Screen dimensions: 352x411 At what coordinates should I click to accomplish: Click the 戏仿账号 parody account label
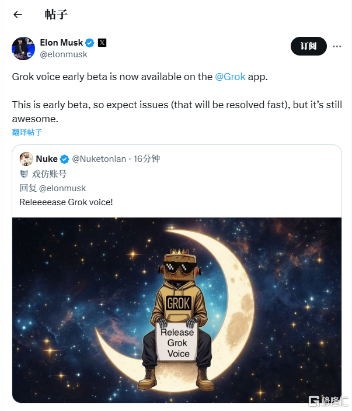tap(49, 174)
